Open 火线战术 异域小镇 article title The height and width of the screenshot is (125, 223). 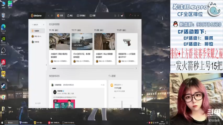coord(59,55)
